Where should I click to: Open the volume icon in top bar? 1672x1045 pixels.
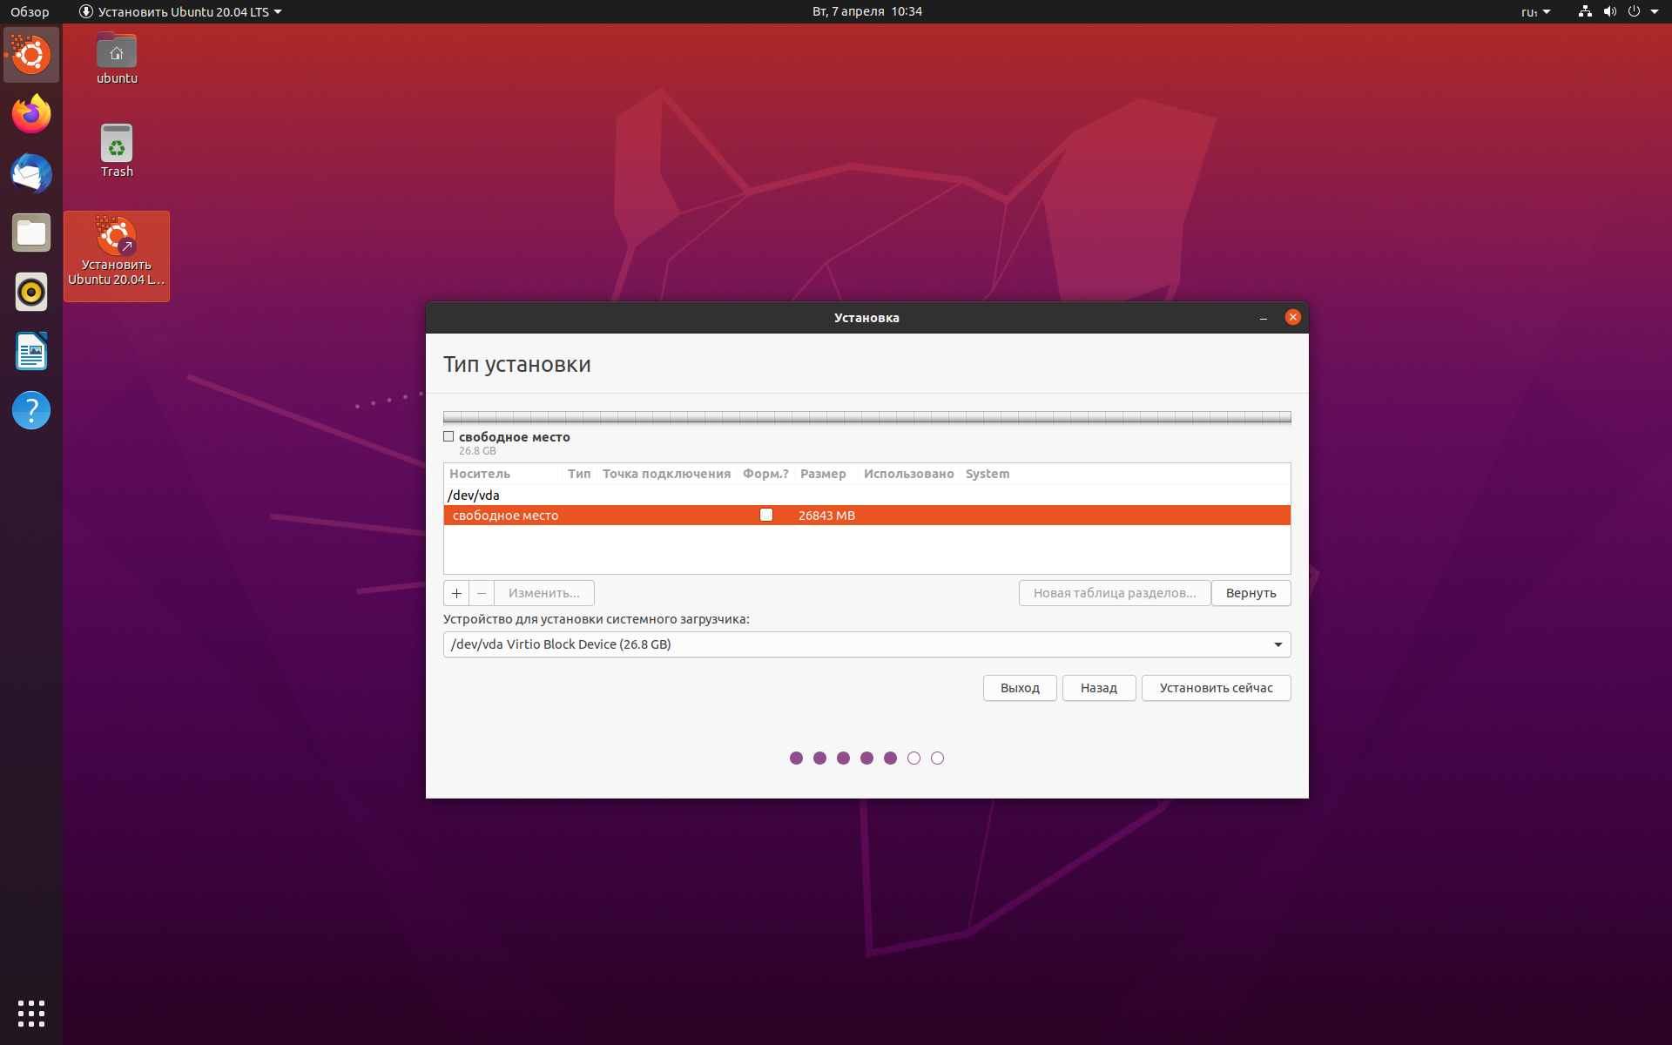(1609, 11)
